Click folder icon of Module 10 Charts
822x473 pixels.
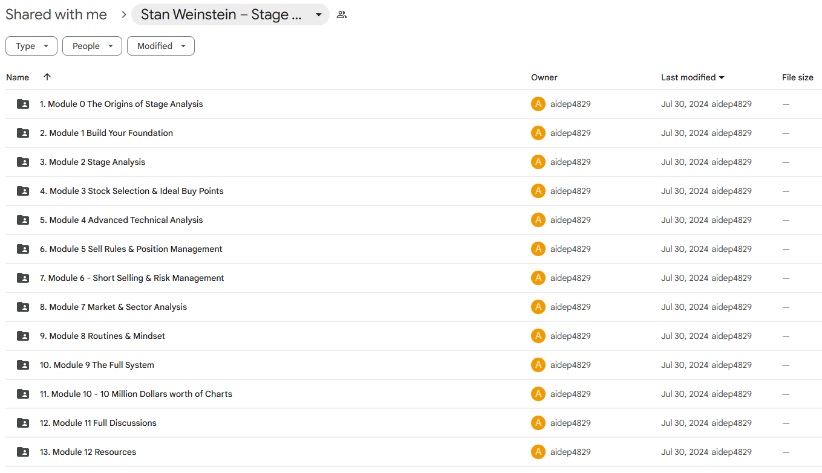[x=23, y=394]
